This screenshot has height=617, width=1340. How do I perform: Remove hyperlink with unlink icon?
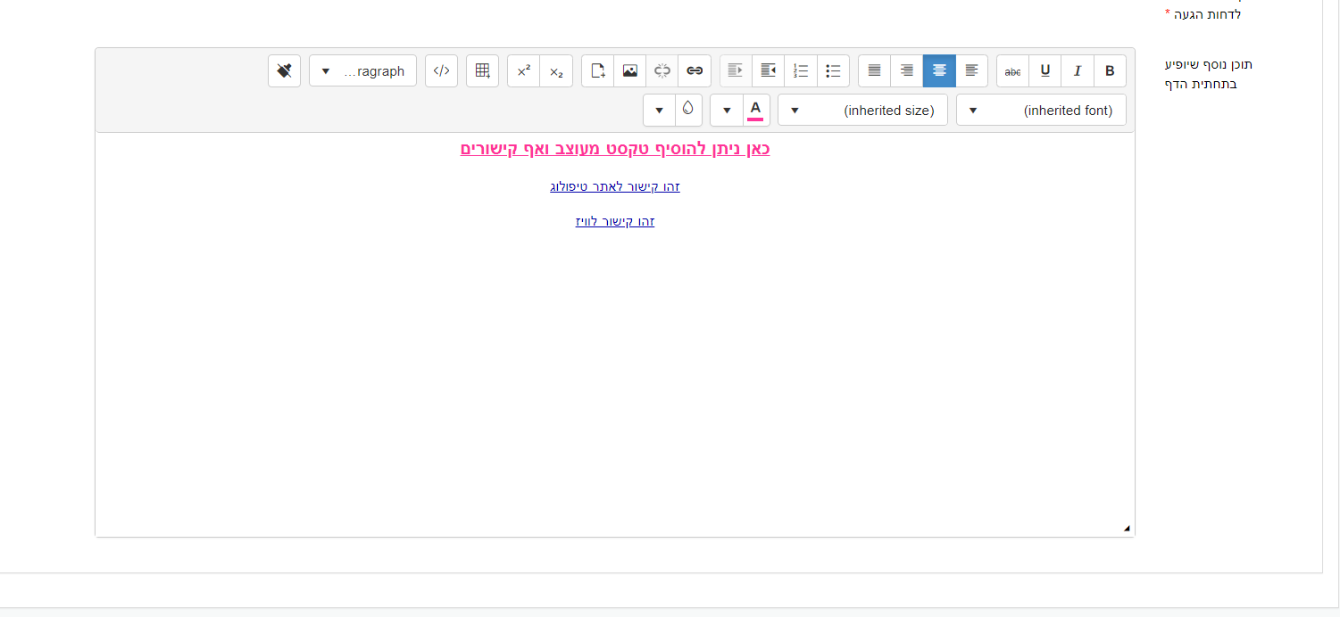[662, 70]
